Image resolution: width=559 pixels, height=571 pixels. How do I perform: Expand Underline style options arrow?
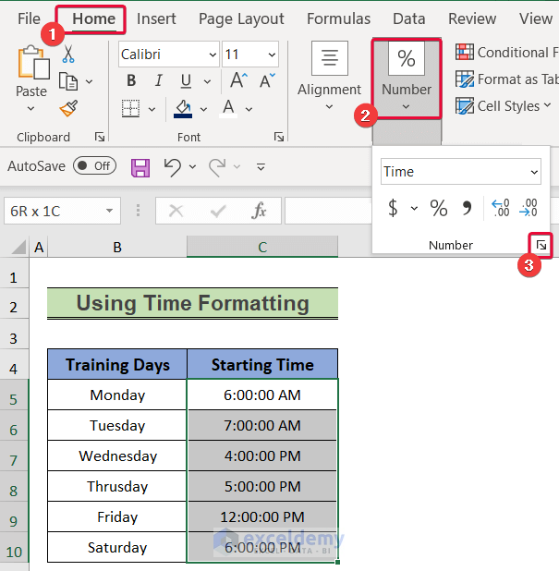207,81
